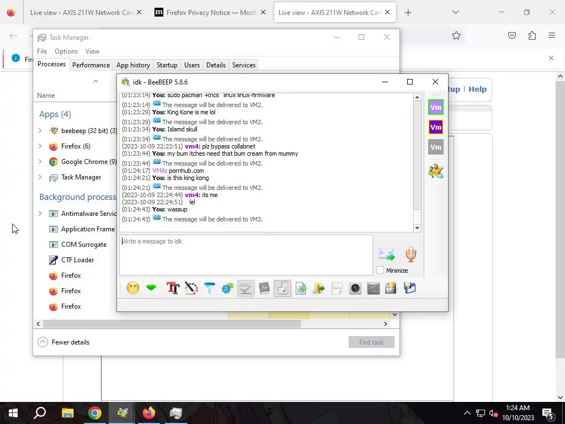Open the font color picker pencil icon
The width and height of the screenshot is (565, 424).
pos(191,288)
